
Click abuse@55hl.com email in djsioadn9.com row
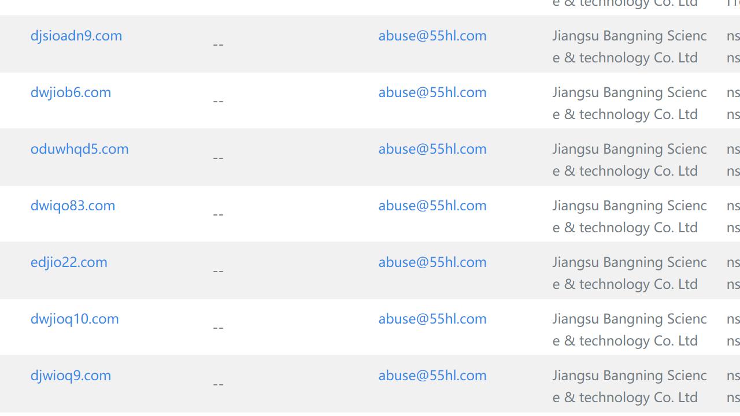point(432,36)
